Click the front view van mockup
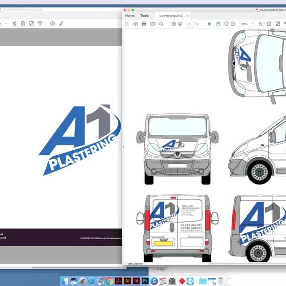Image resolution: width=286 pixels, height=286 pixels. [178, 149]
